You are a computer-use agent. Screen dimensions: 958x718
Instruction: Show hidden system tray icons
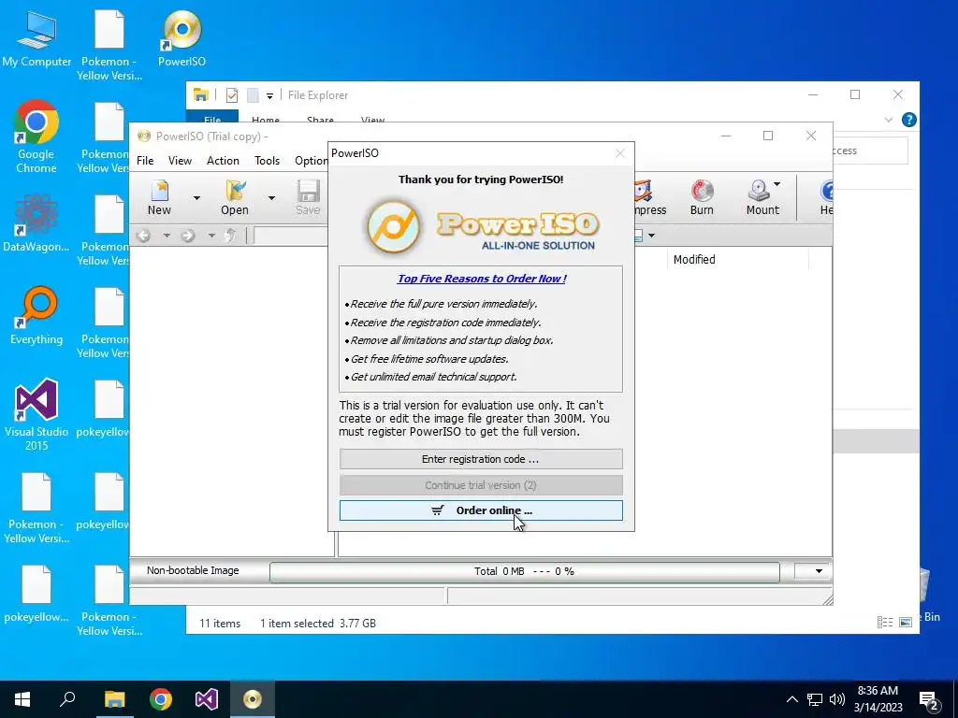pos(791,699)
